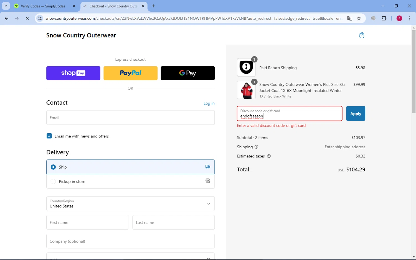Click the Company (optional) field
Image resolution: width=416 pixels, height=260 pixels.
[x=130, y=241]
